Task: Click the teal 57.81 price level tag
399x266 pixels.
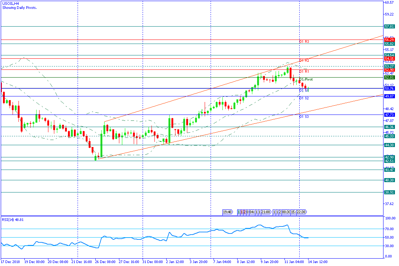Action: click(389, 27)
